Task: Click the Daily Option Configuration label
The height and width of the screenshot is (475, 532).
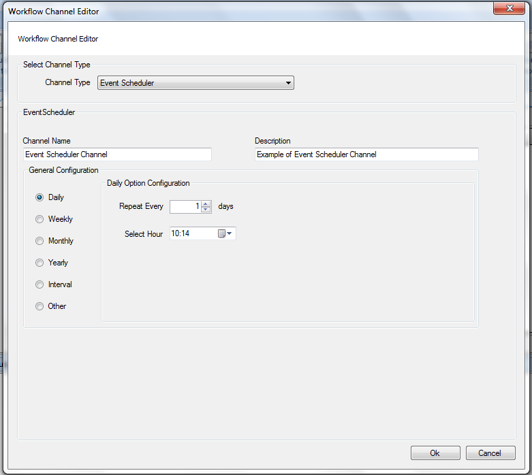Action: point(148,183)
